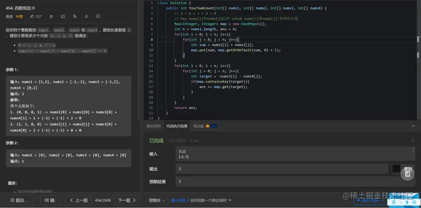Click the 已完成 status text
421x208 pixels.
tap(157, 141)
